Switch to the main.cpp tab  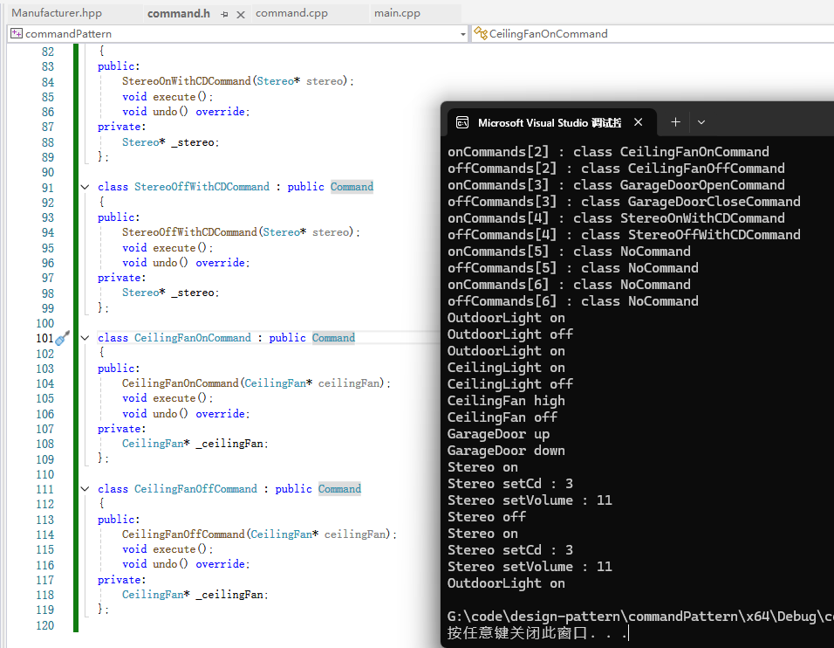tap(397, 13)
